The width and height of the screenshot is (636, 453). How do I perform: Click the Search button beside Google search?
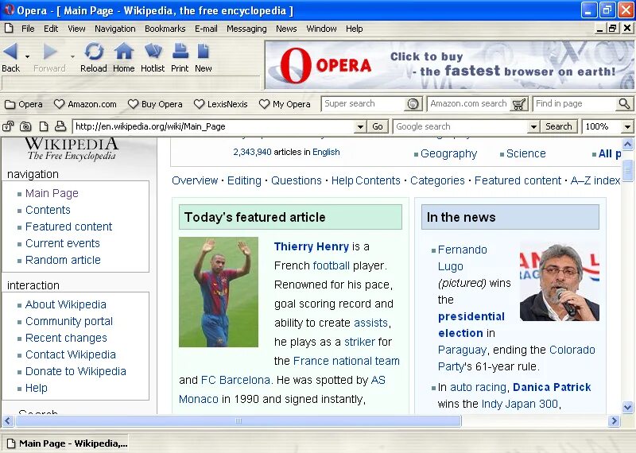[559, 126]
